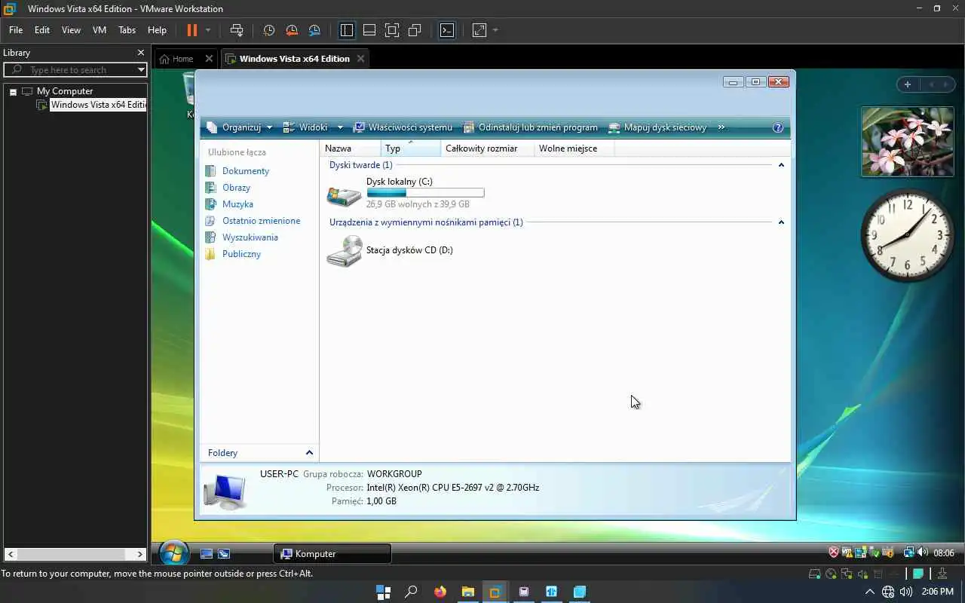Click the stretch guest display icon

click(479, 30)
